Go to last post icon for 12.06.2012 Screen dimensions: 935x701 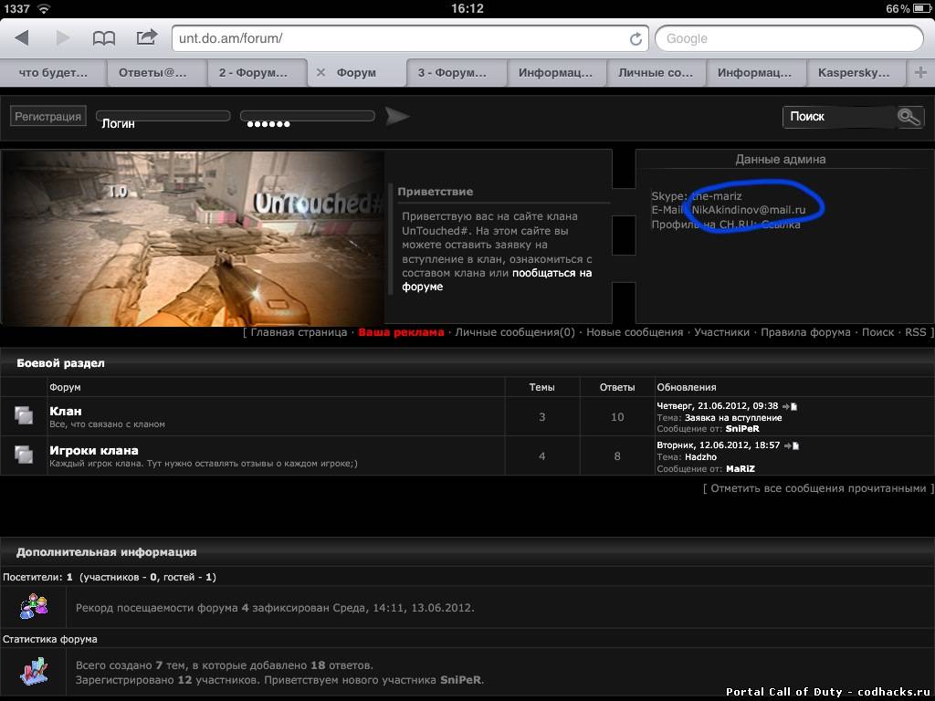tap(792, 445)
